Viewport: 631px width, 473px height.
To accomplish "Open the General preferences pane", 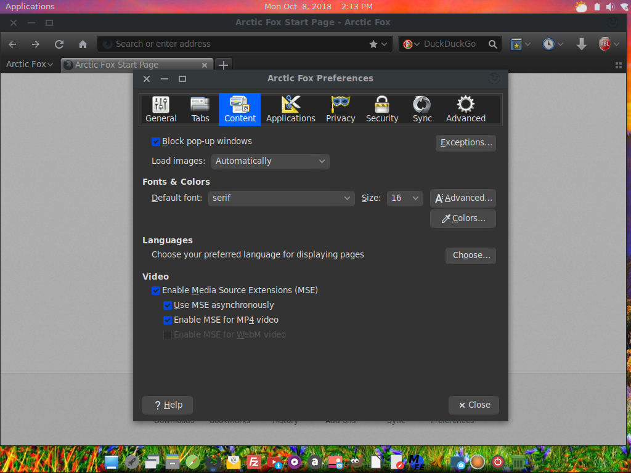I will coord(161,110).
